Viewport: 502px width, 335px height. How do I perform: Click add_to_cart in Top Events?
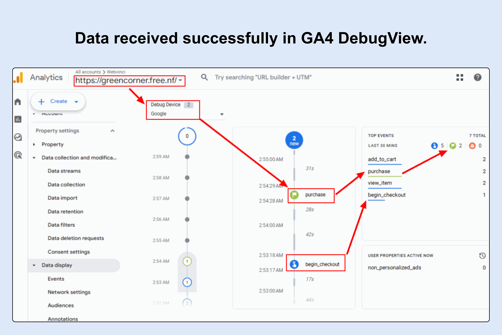click(382, 159)
